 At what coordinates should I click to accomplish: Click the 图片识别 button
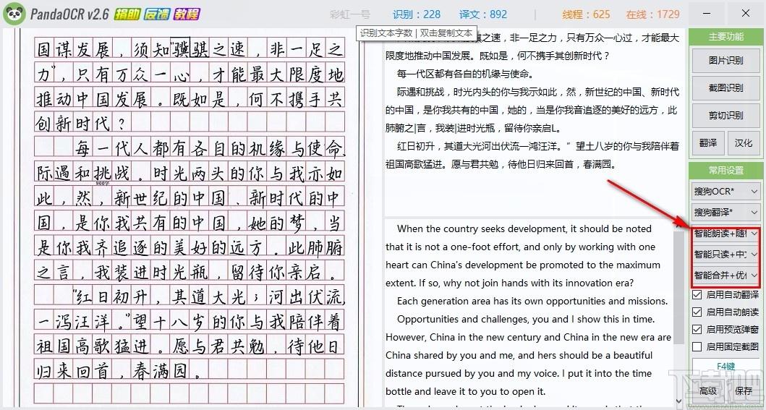tap(725, 61)
